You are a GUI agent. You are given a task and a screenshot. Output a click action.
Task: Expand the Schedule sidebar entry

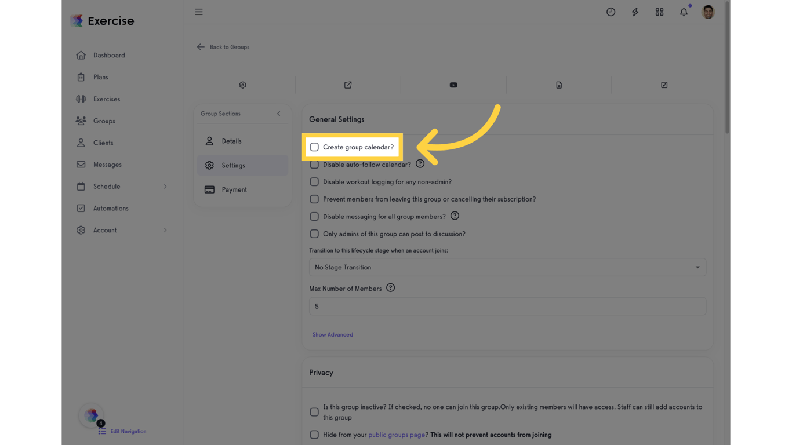pyautogui.click(x=107, y=187)
